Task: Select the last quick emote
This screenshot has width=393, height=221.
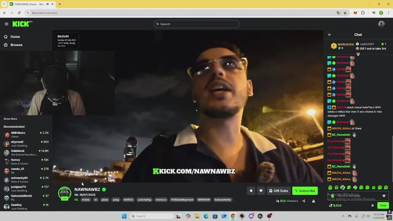Action: pos(386,188)
